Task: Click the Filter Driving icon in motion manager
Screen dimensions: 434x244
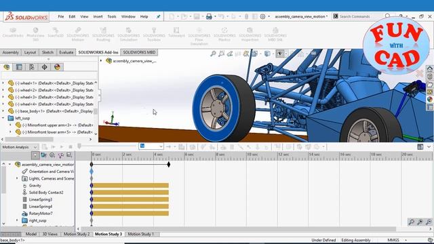Action: pyautogui.click(x=52, y=155)
